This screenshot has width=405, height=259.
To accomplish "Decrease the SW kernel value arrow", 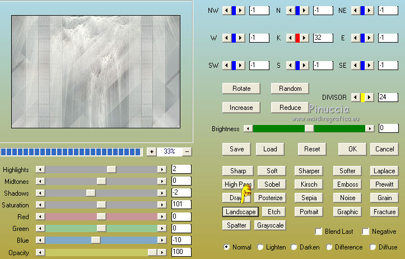I will point(227,66).
